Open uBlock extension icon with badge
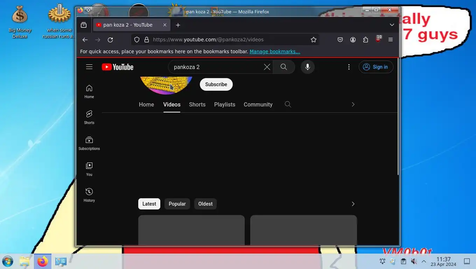This screenshot has height=269, width=476. pyautogui.click(x=378, y=39)
